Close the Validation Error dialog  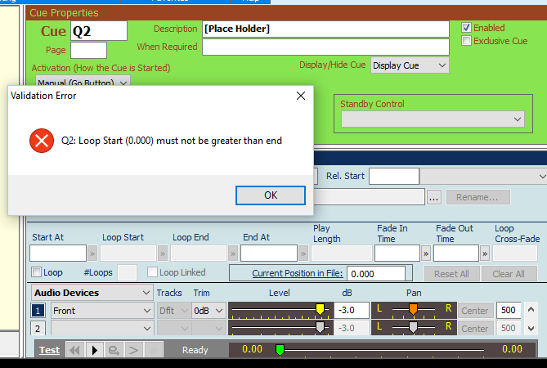point(300,96)
